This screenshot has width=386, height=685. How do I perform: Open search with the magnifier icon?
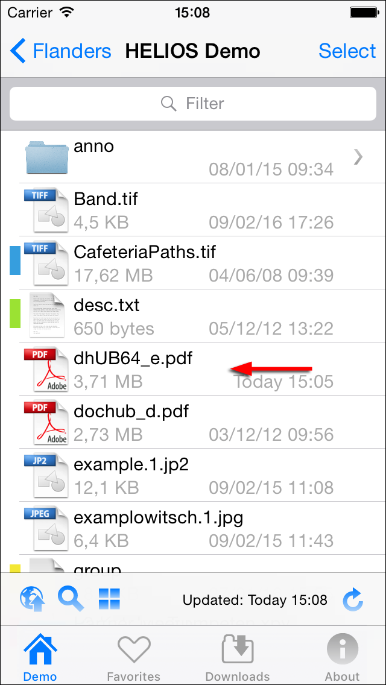(71, 599)
